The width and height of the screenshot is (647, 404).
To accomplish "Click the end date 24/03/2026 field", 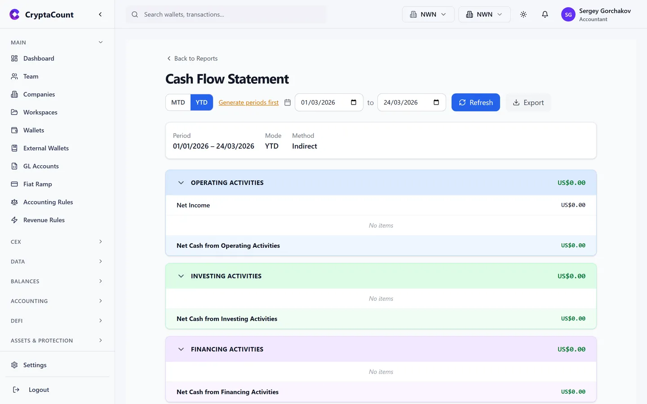I will 412,102.
